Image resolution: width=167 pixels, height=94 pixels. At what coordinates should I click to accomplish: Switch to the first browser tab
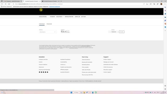click(13, 1)
